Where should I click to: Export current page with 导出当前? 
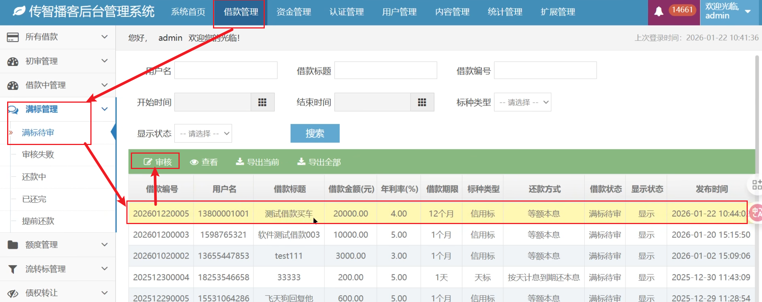257,162
